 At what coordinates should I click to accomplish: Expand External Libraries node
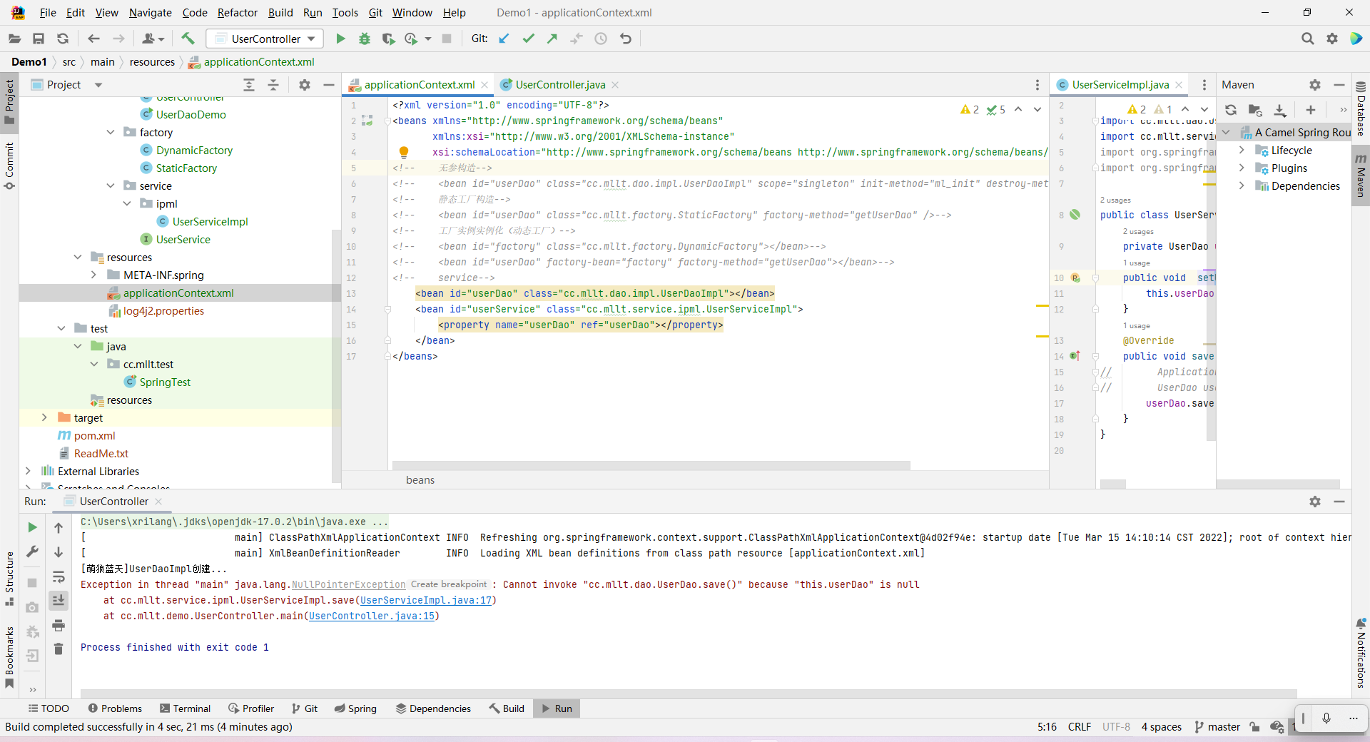[x=28, y=471]
